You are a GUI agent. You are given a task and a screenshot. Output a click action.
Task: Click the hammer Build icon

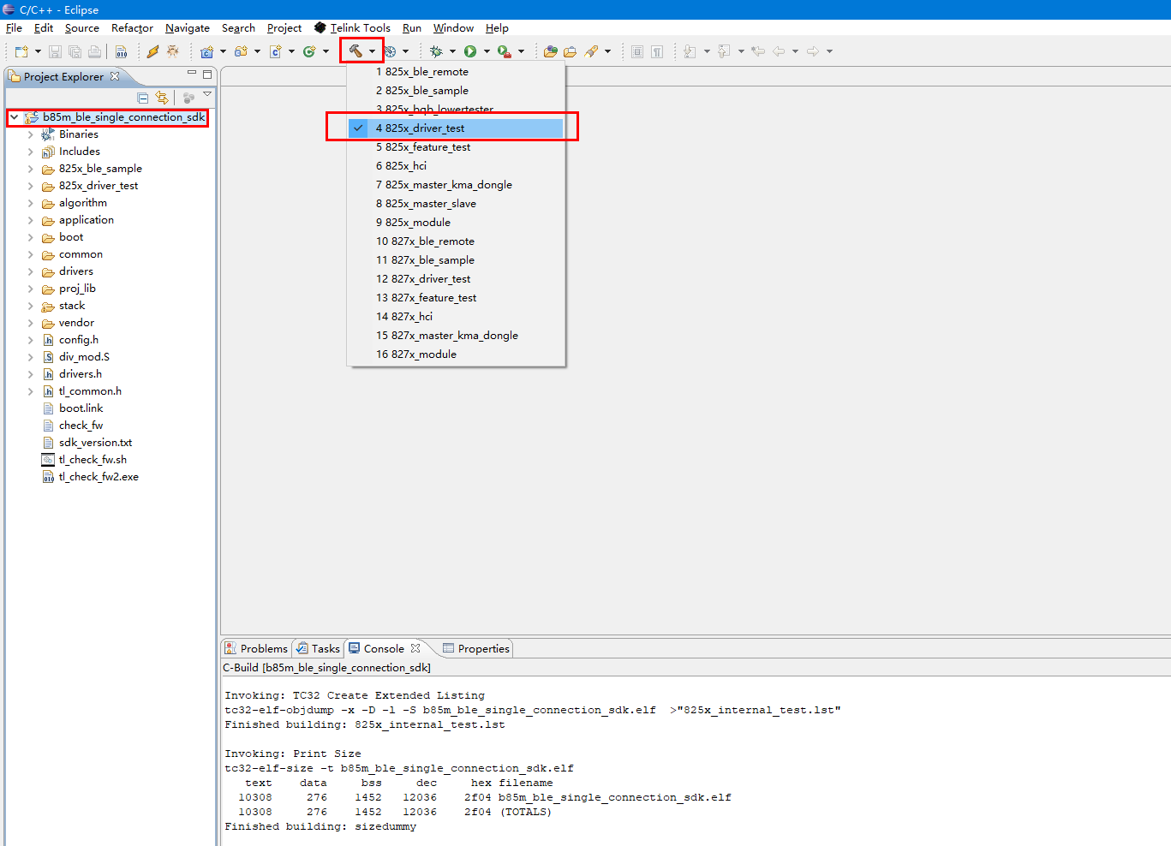coord(355,51)
